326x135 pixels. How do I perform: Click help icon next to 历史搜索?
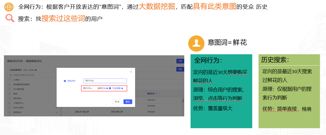click(x=122, y=88)
